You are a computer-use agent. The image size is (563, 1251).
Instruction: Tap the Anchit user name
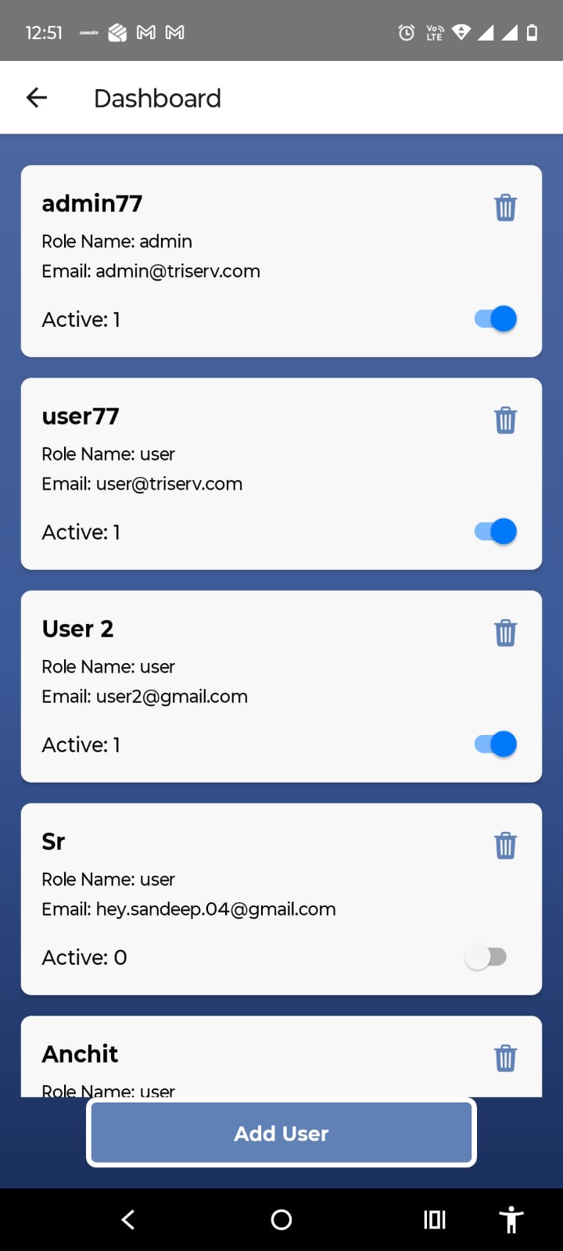point(80,1054)
